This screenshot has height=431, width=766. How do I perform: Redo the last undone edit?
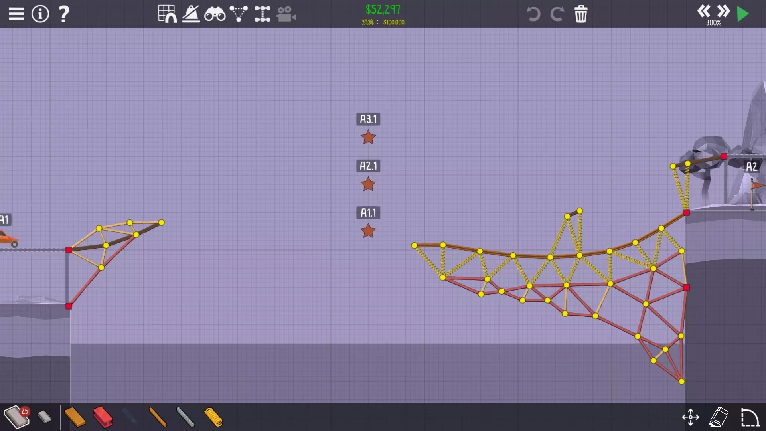[557, 14]
